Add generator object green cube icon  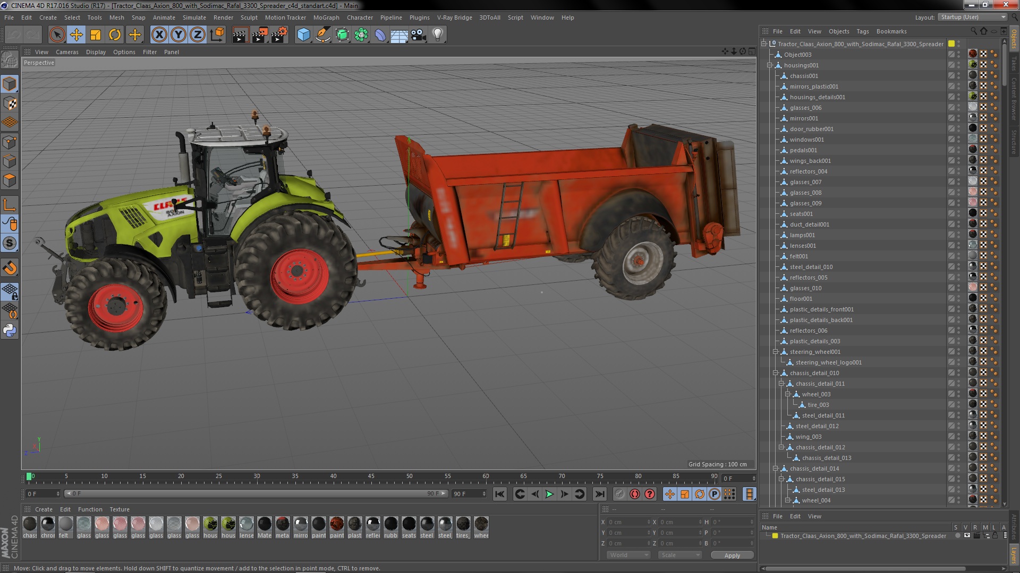(x=342, y=35)
